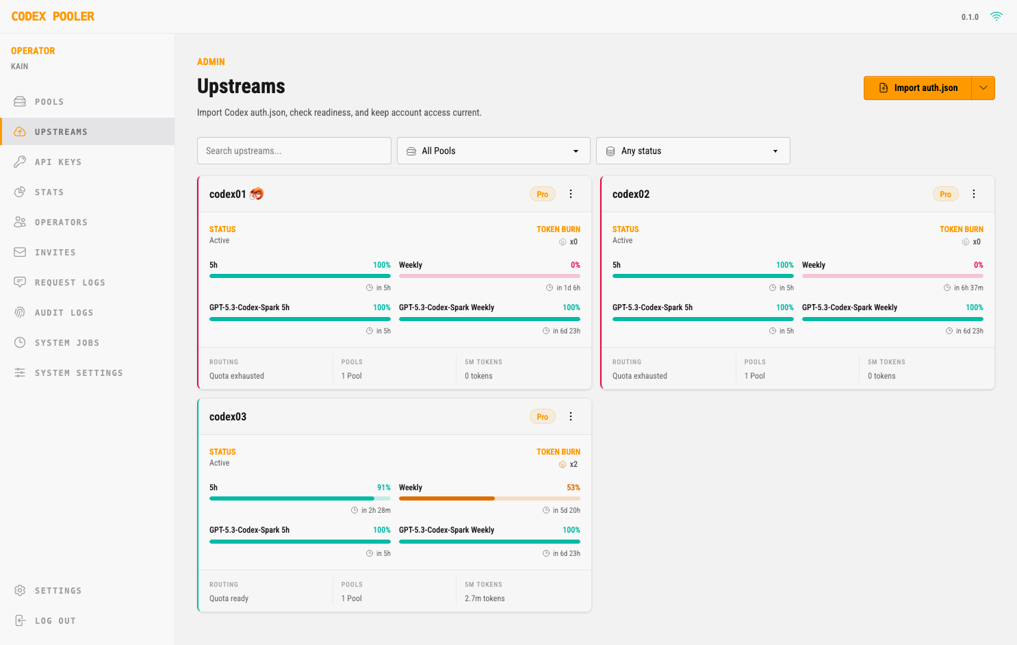Click the Log Out door icon

coord(20,620)
